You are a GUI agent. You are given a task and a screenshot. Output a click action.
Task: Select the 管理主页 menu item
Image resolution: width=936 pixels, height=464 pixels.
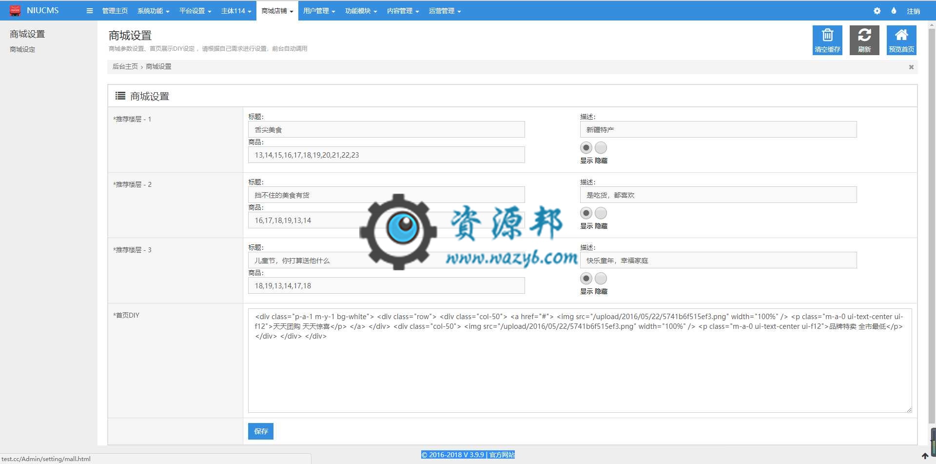(x=115, y=11)
